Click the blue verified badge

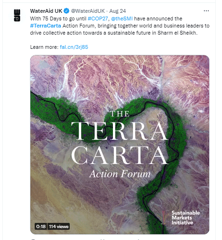pos(66,11)
